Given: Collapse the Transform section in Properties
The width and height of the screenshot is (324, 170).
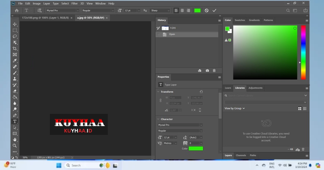Looking at the screenshot, I should (158, 91).
